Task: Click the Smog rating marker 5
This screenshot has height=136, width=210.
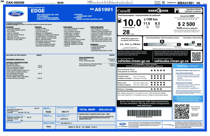Action: [193, 42]
